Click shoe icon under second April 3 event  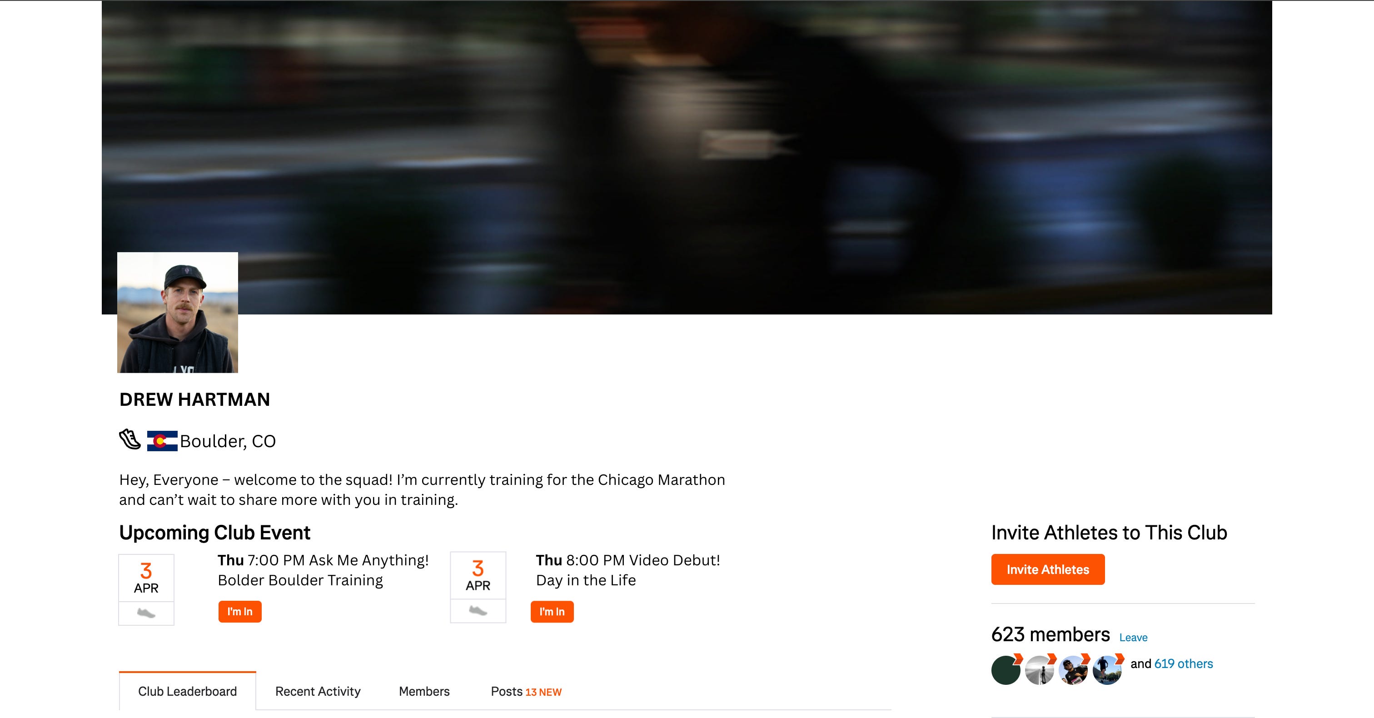[478, 610]
